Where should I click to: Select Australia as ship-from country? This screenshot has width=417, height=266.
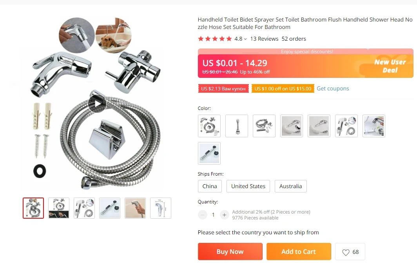(x=291, y=186)
